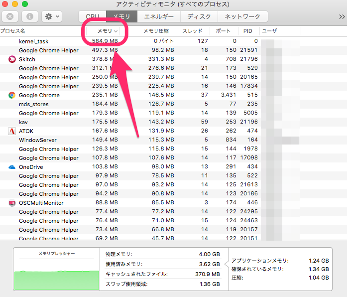The height and width of the screenshot is (297, 347).
Task: Open the ネットワーク tab
Action: (x=242, y=16)
